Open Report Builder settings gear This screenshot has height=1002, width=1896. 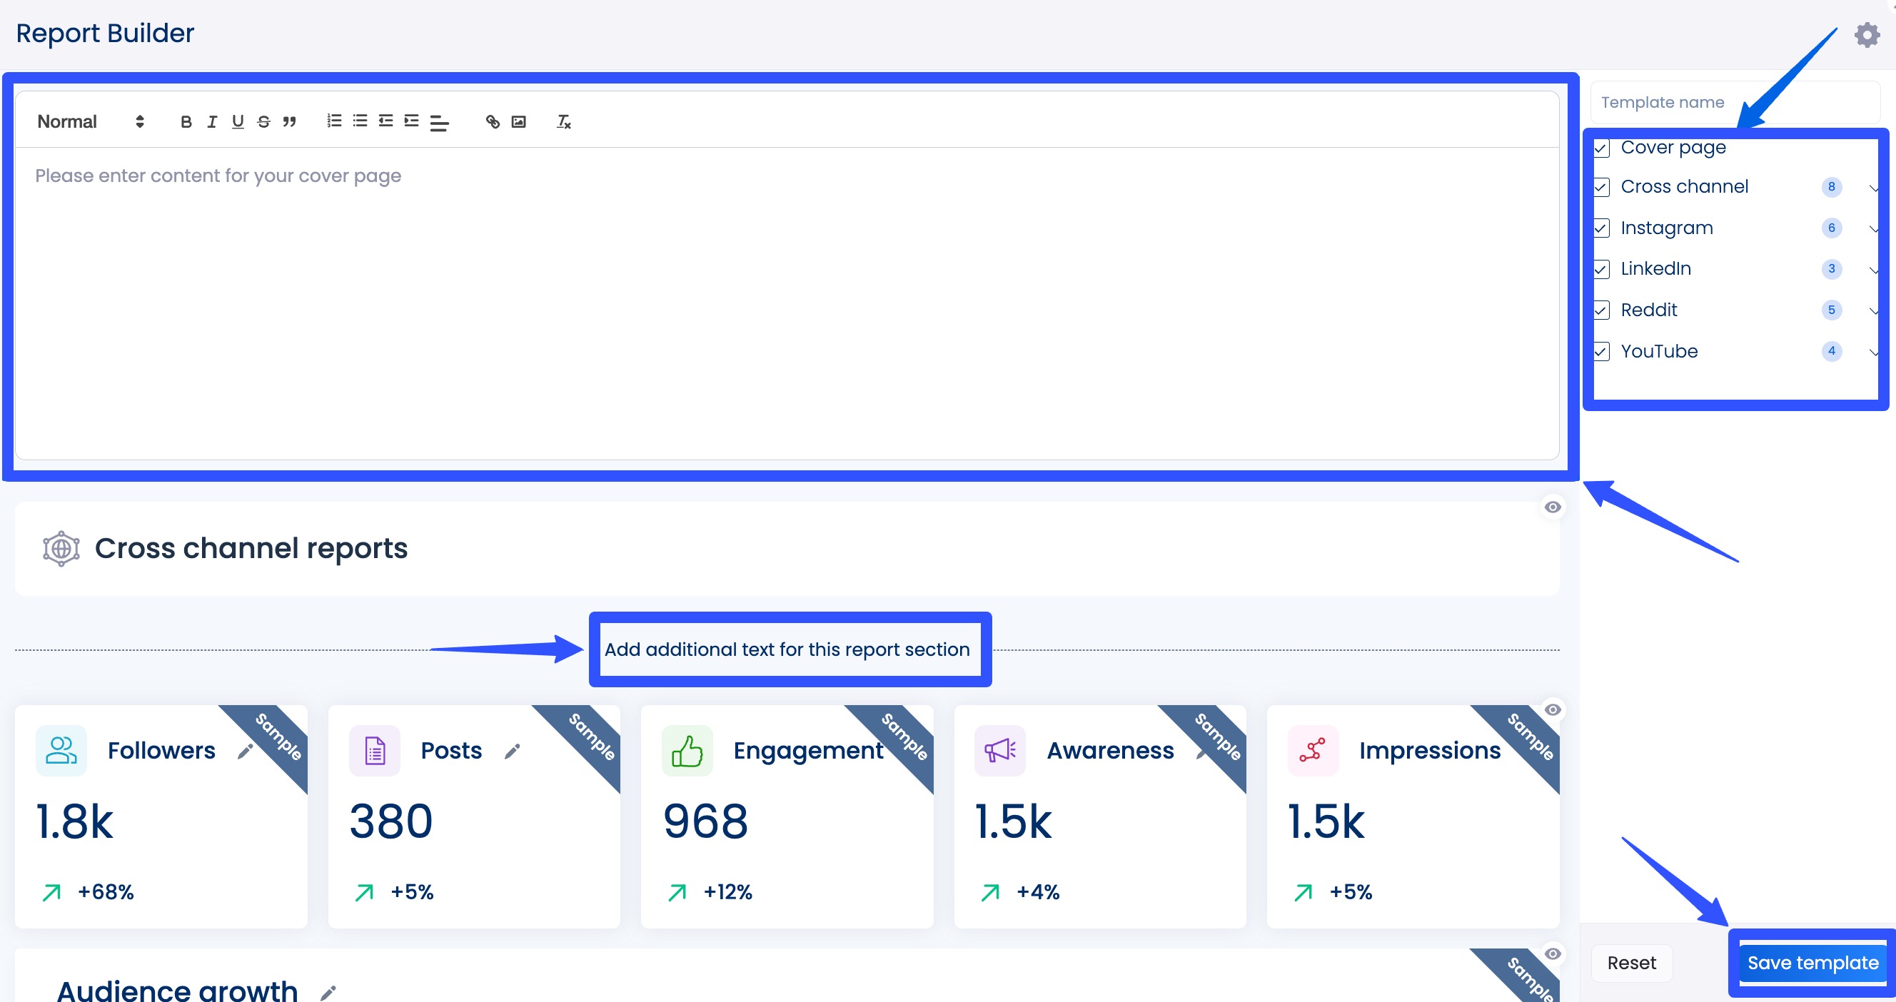coord(1867,34)
